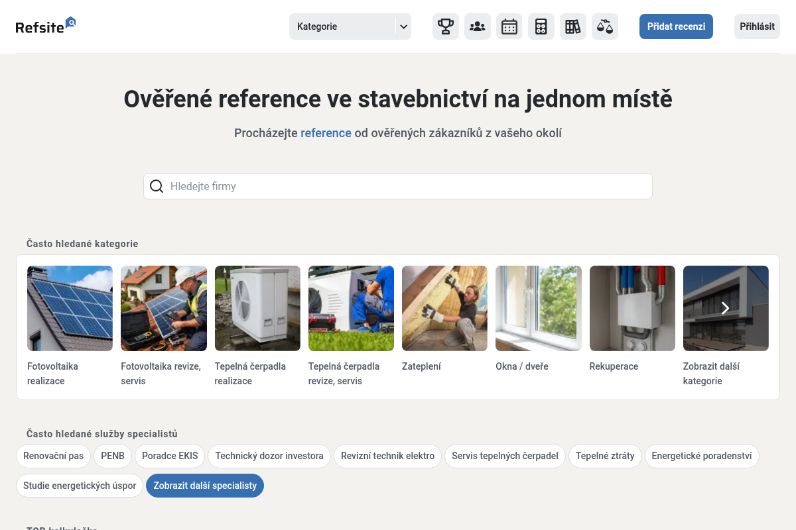Click the Okna / dveře text label

[522, 366]
